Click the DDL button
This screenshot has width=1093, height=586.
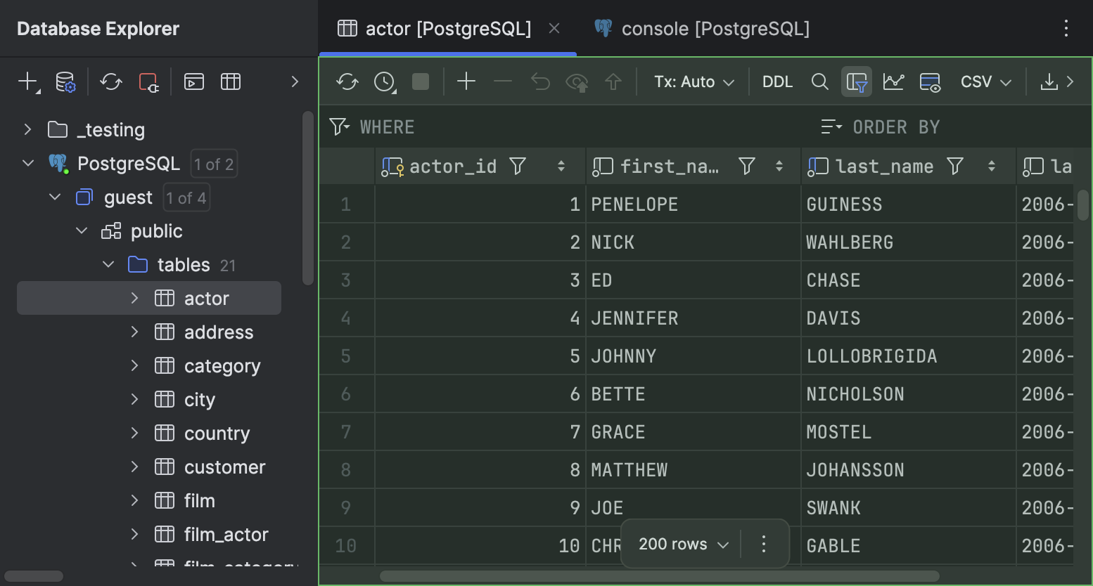(x=777, y=82)
